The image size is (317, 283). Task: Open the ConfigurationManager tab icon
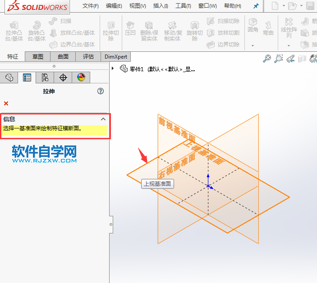click(45, 78)
